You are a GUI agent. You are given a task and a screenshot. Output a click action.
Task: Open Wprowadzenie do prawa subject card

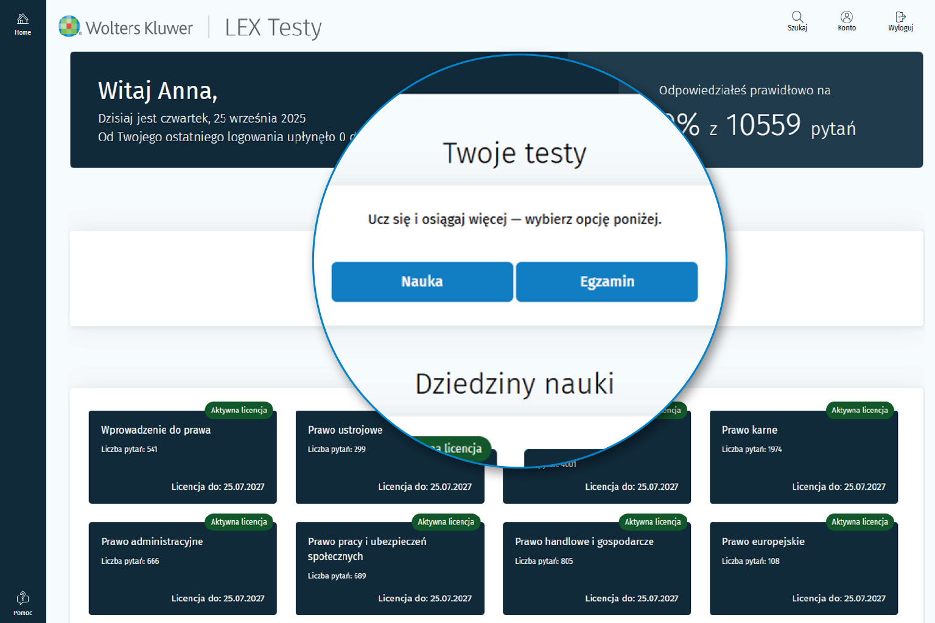click(182, 458)
